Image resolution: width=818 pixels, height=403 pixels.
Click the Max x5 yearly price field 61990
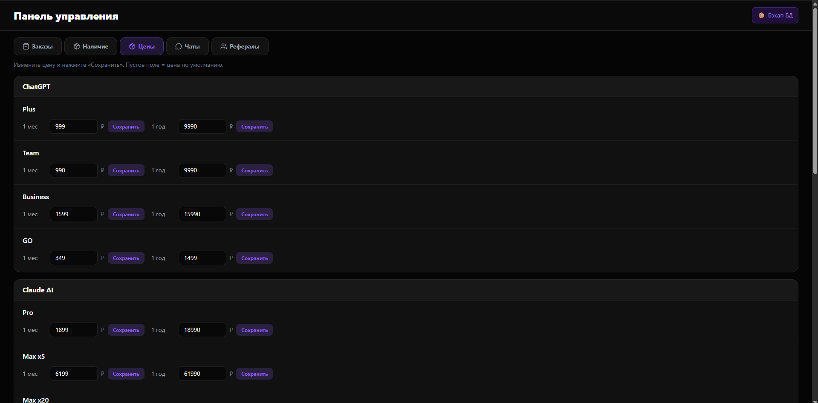coord(202,374)
